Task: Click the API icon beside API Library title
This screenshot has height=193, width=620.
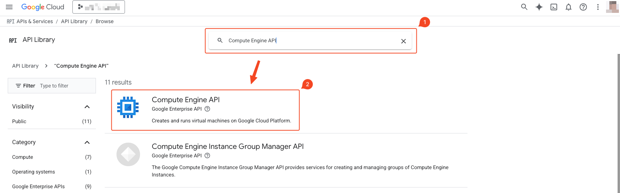Action: coord(13,40)
